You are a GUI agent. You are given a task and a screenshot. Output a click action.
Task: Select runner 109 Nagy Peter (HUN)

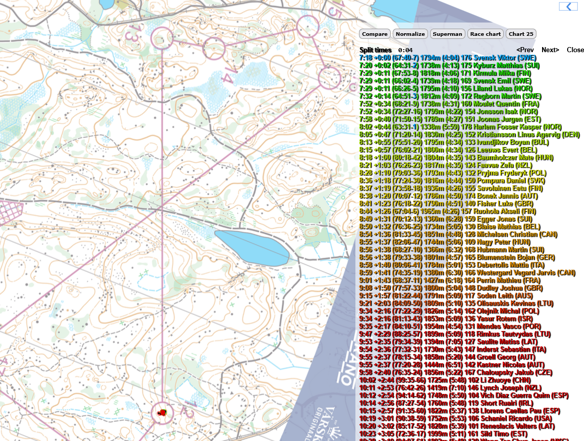(x=445, y=241)
